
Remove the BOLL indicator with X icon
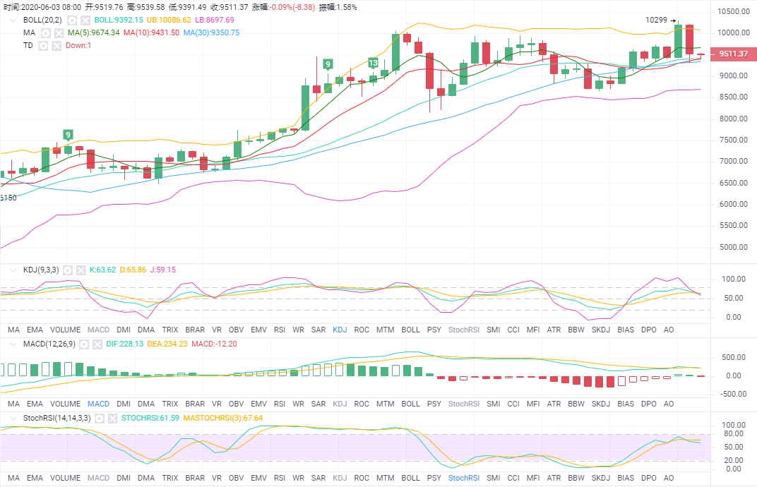85,20
